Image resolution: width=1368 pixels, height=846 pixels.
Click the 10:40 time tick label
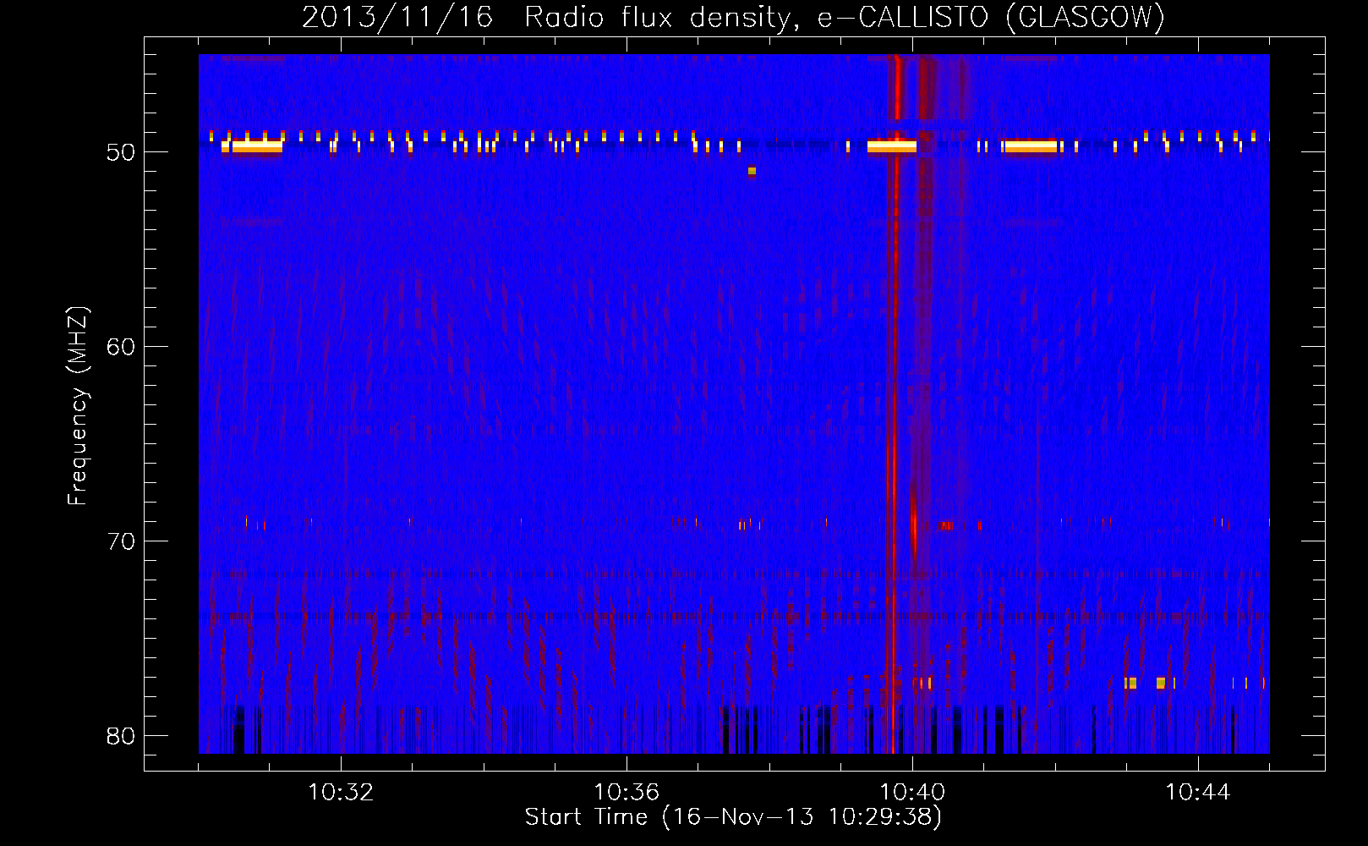912,793
